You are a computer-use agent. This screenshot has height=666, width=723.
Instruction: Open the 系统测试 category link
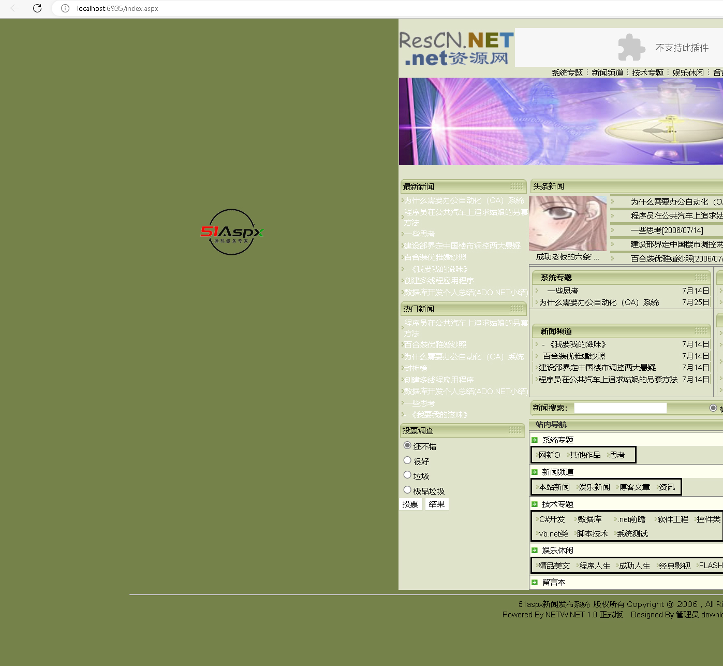(632, 534)
